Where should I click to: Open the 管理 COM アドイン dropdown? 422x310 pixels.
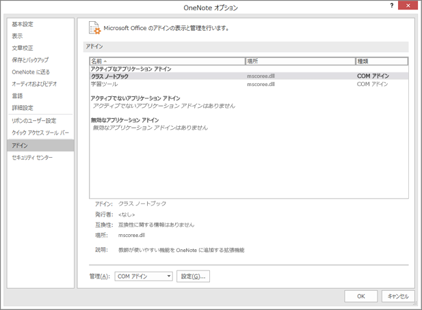(x=144, y=276)
